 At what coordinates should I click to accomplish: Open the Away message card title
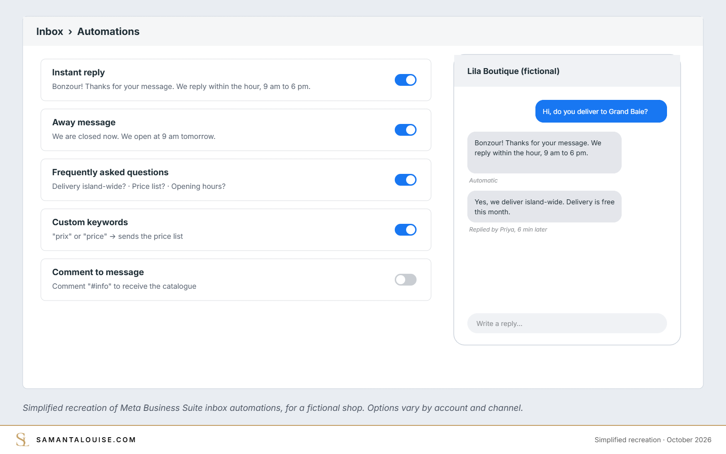84,123
